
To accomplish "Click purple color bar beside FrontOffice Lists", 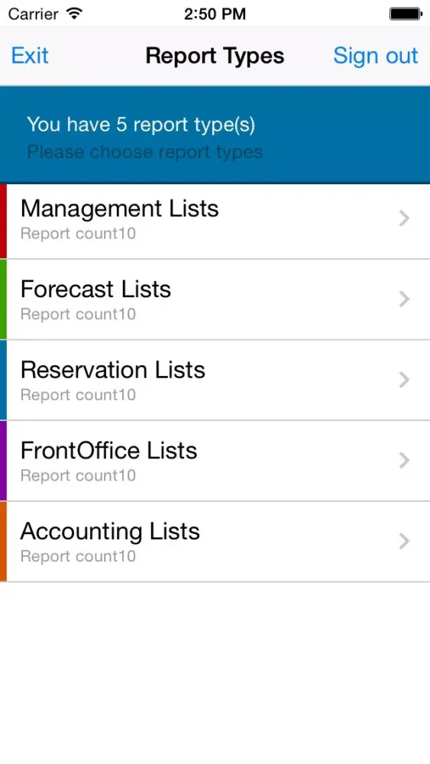I will [3, 461].
